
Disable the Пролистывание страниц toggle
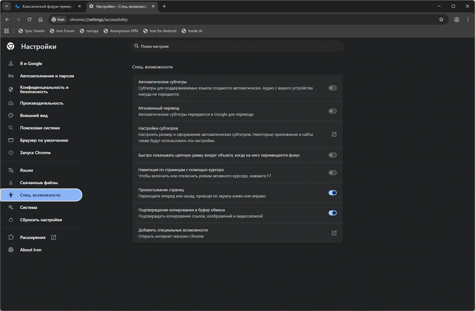point(332,193)
